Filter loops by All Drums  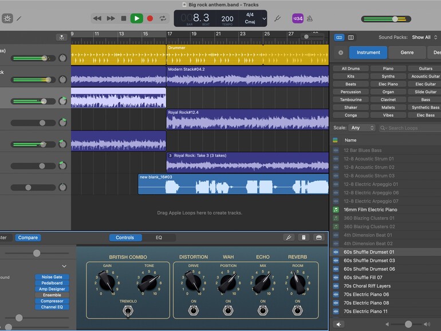(x=351, y=69)
